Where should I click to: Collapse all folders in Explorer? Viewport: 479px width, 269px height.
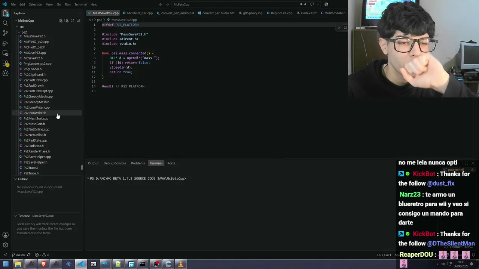pos(78,21)
